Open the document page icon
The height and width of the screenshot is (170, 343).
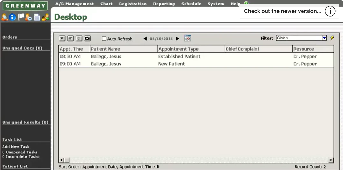coord(37,17)
